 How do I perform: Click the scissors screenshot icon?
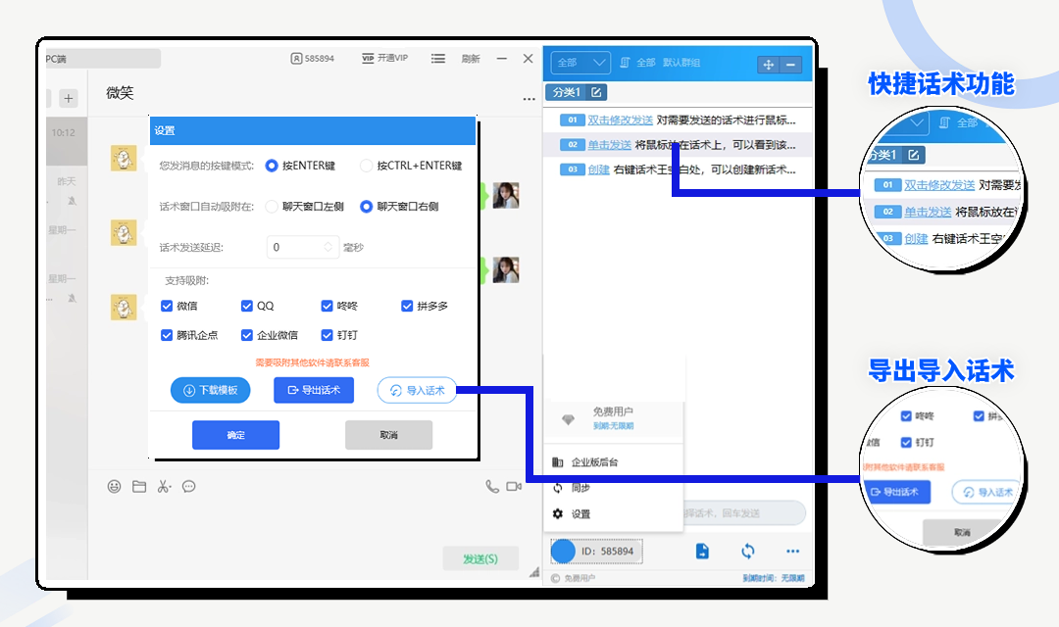164,486
